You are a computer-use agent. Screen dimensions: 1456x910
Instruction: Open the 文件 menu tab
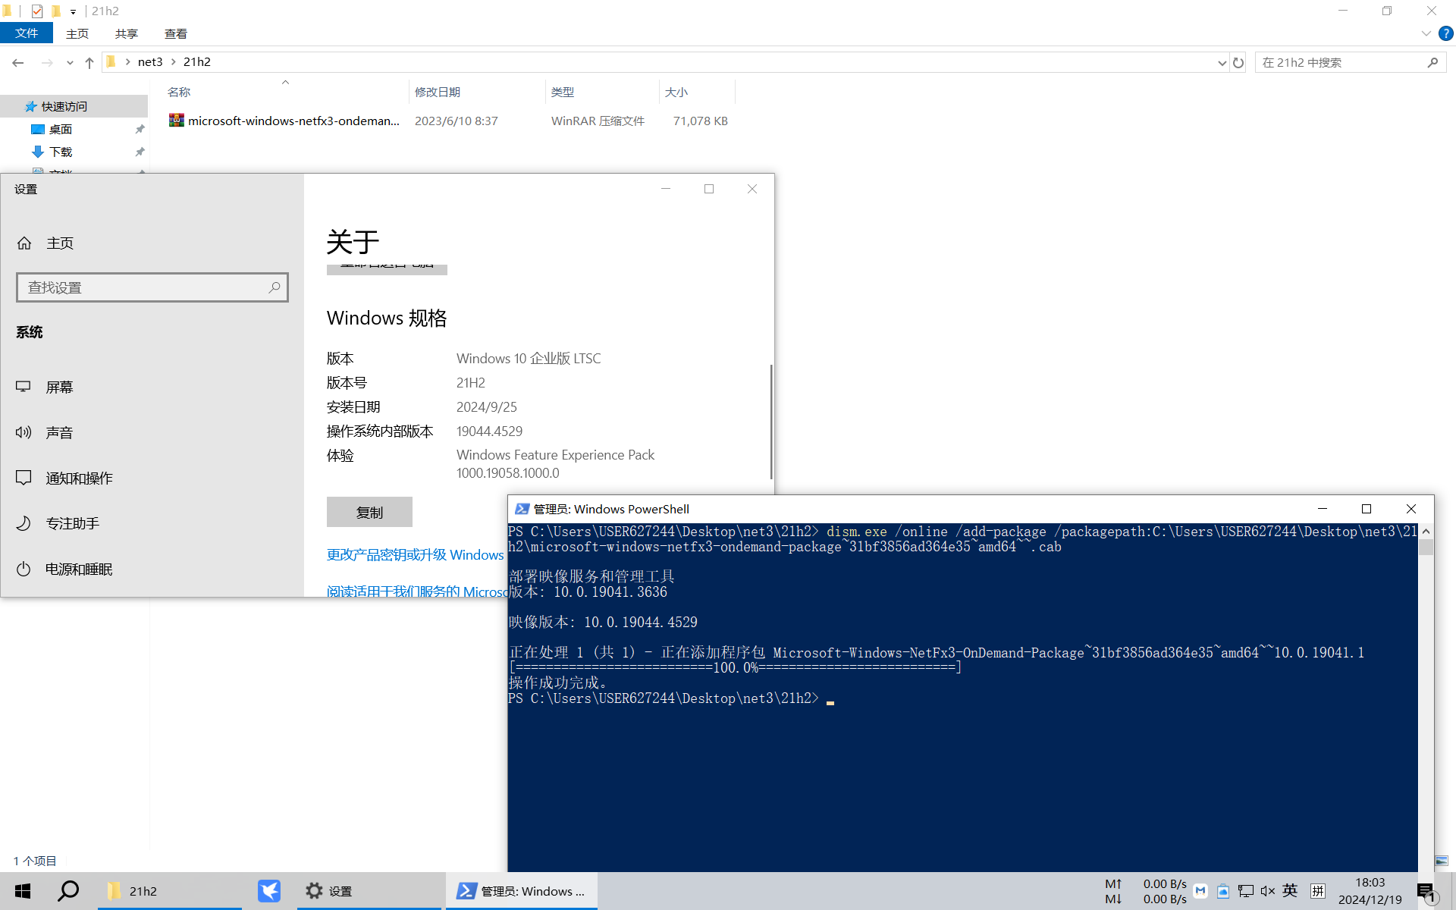click(27, 33)
